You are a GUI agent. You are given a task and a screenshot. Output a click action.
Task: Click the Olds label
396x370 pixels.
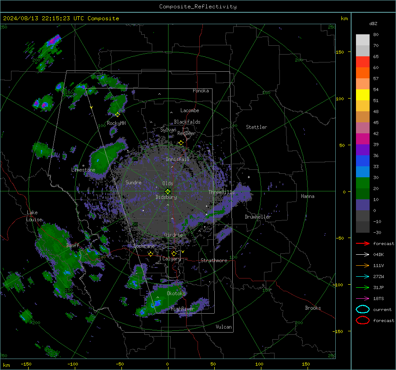(x=168, y=183)
